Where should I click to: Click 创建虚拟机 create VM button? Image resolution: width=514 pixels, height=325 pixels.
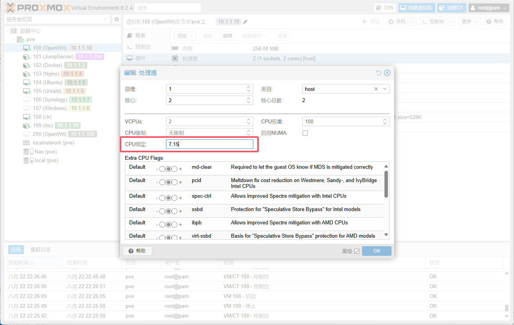point(417,8)
